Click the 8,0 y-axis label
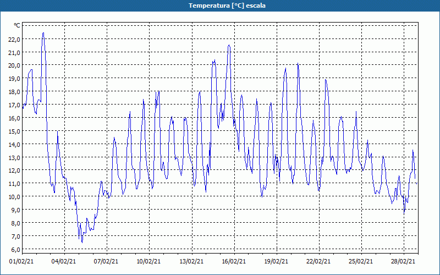Image resolution: width=440 pixels, height=275 pixels. (x=16, y=223)
